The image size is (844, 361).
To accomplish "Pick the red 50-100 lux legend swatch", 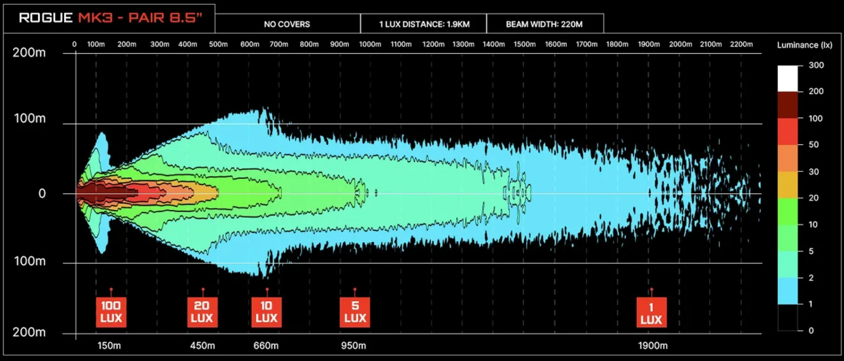I will 793,131.
